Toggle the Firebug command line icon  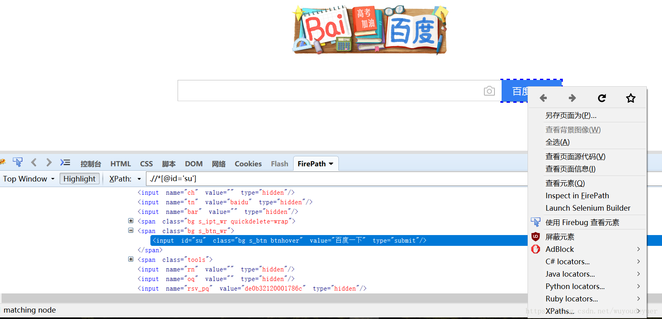(x=65, y=162)
